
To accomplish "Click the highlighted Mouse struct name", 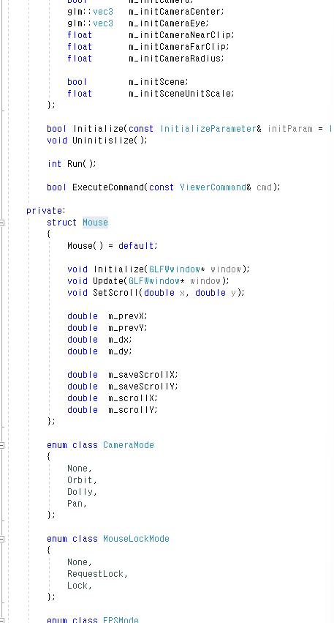I will [x=95, y=223].
